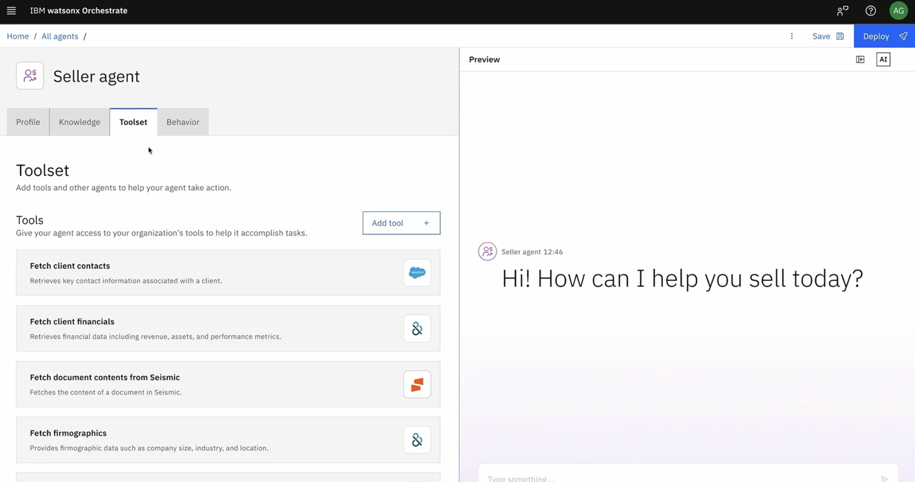
Task: Select the Toolset tab
Action: pyautogui.click(x=133, y=122)
